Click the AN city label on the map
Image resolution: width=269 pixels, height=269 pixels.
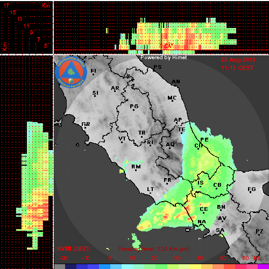tap(176, 82)
